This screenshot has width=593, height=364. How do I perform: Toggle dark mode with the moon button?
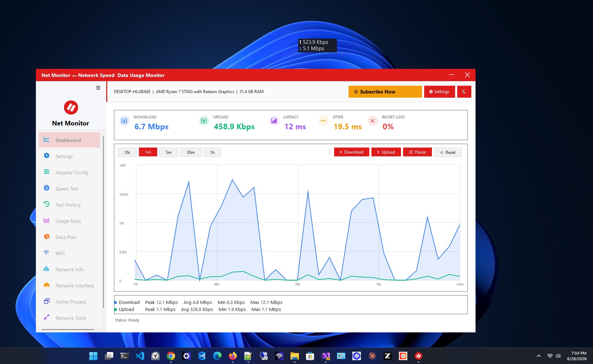464,92
